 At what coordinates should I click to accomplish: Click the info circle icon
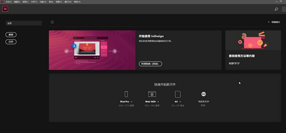52,22
